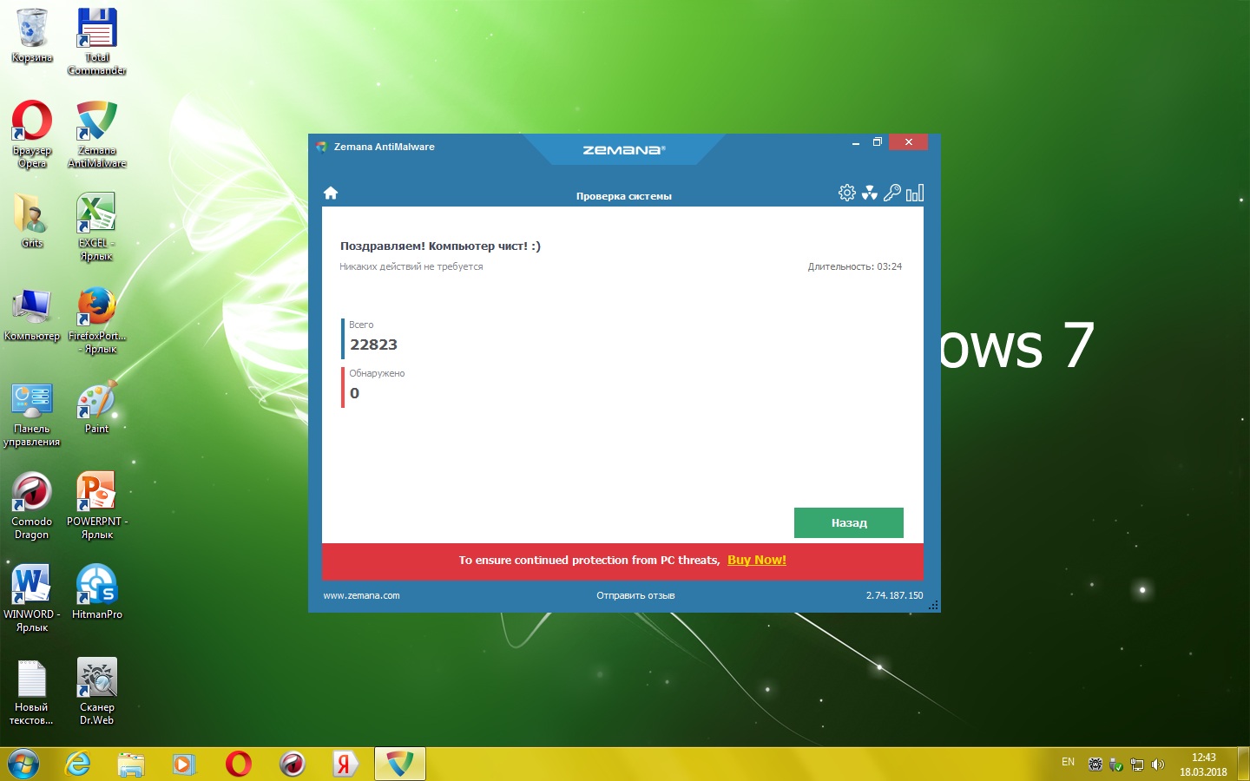The width and height of the screenshot is (1250, 781).
Task: Click Zemana AntiMalware taskbar button
Action: coord(400,765)
